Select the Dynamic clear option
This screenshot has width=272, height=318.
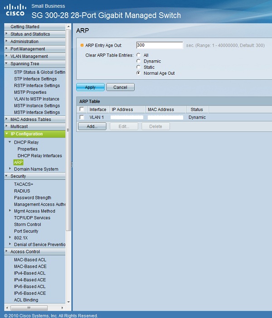[x=138, y=61]
